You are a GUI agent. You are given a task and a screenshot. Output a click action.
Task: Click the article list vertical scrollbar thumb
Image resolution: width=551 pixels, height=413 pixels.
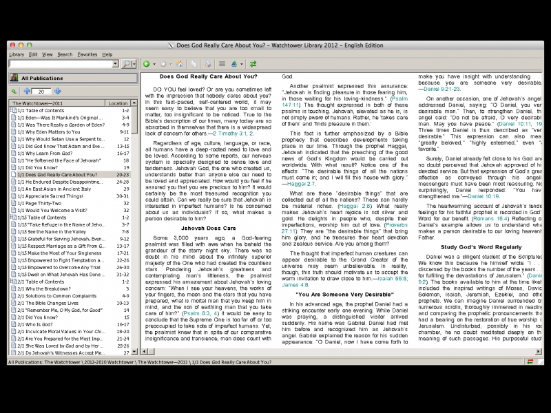point(134,120)
